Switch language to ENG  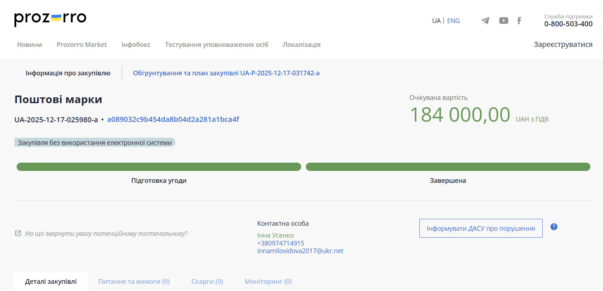pos(453,21)
